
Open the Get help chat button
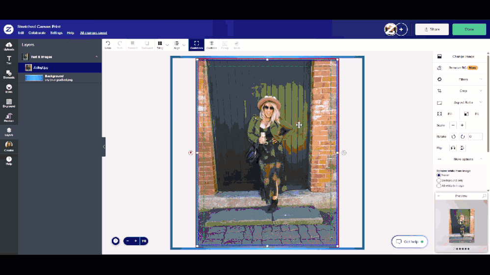410,242
